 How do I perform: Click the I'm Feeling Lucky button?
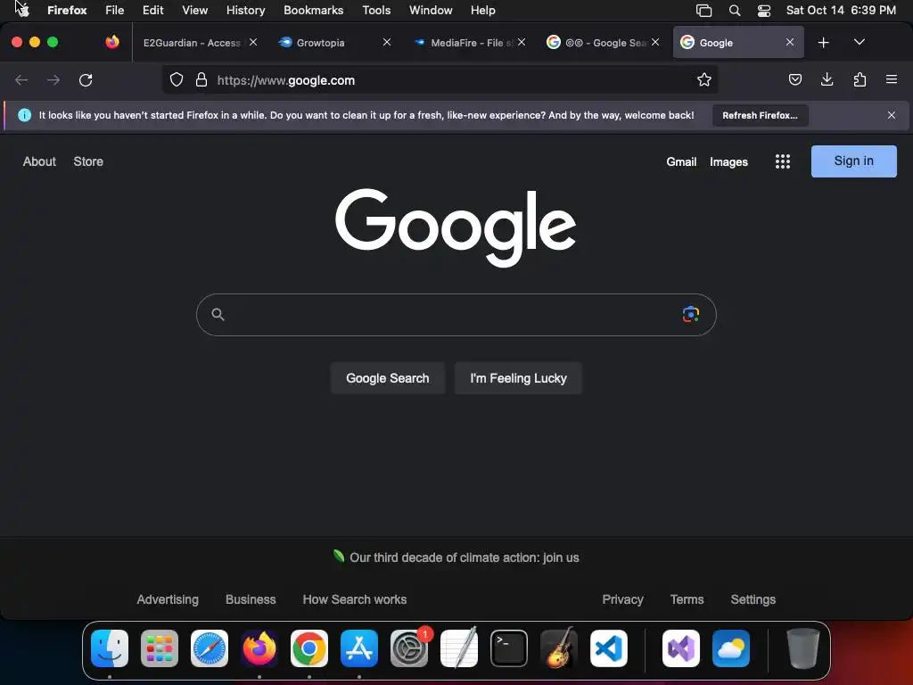coord(518,378)
